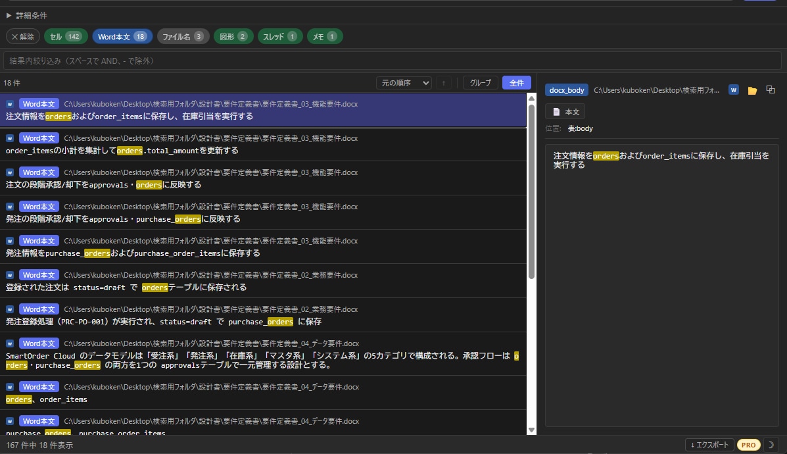The width and height of the screenshot is (787, 454).
Task: Click the PRO badge
Action: click(748, 445)
